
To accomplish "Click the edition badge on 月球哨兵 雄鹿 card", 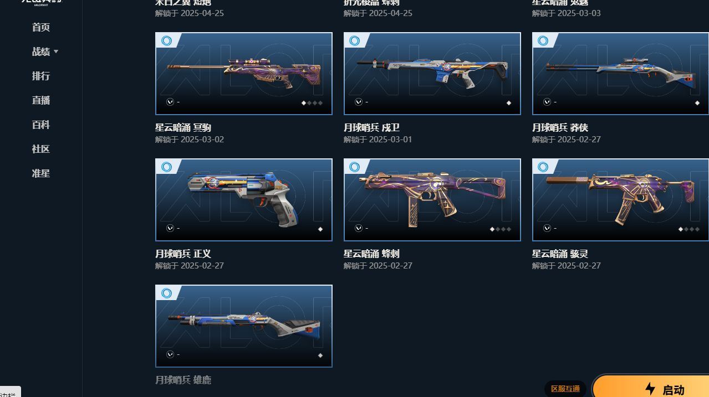I will [166, 293].
